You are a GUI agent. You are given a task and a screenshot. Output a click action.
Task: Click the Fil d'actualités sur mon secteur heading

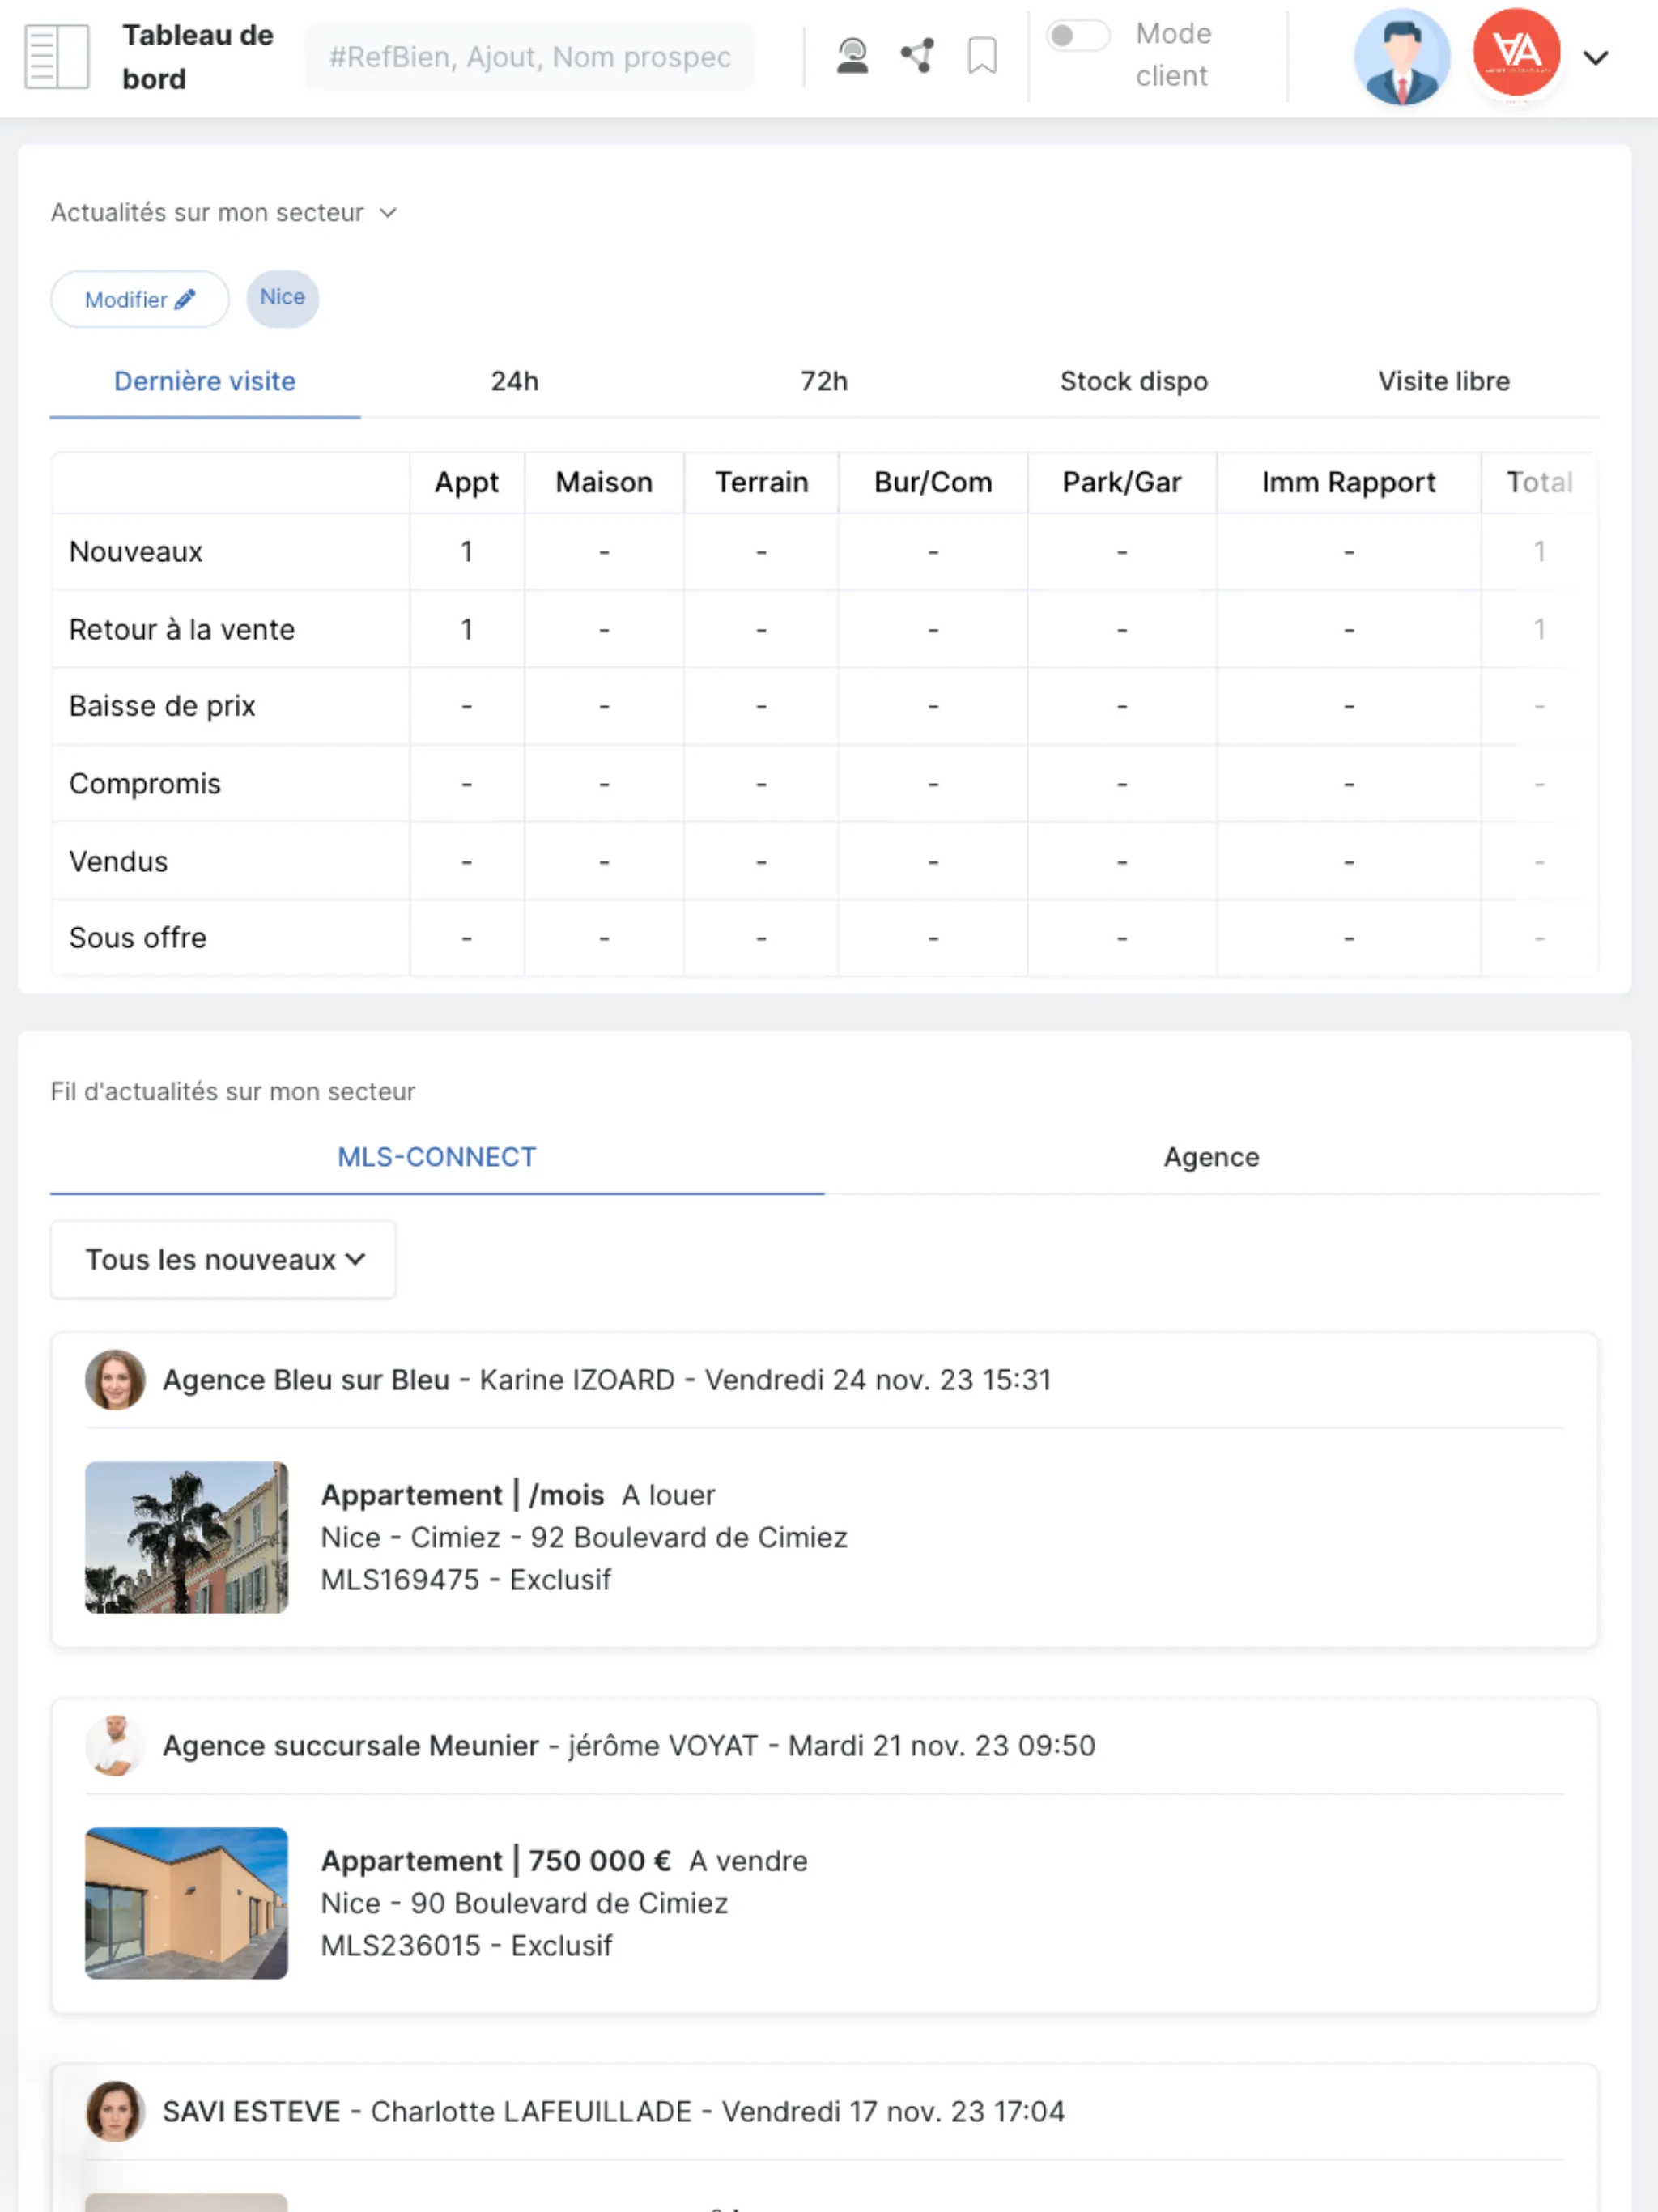point(233,1092)
